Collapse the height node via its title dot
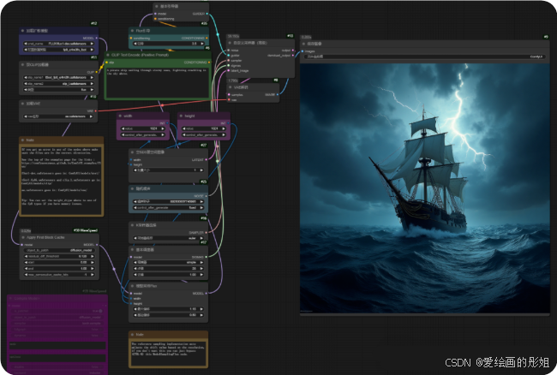Image resolution: width=557 pixels, height=375 pixels. pos(181,116)
